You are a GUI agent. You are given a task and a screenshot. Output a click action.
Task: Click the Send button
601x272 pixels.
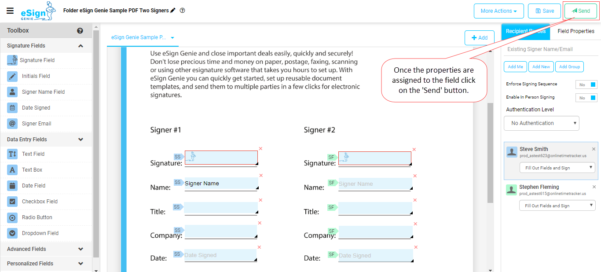(581, 11)
